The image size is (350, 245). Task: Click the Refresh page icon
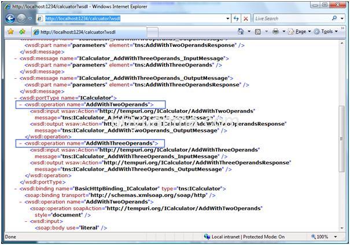click(x=235, y=19)
